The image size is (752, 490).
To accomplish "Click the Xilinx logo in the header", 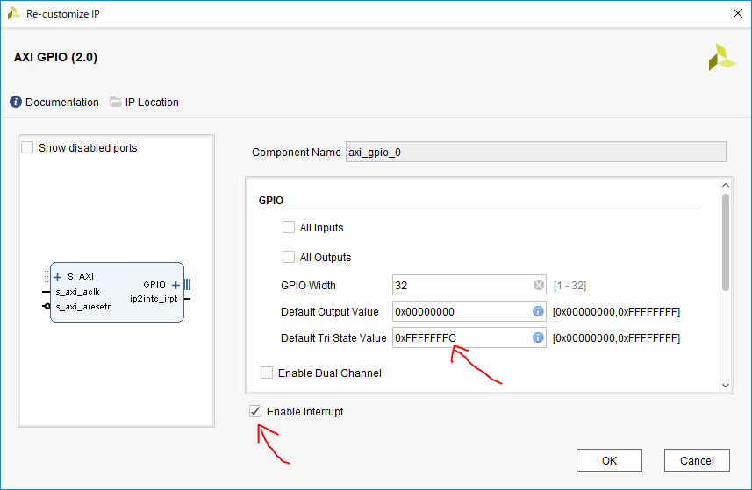I will point(722,58).
